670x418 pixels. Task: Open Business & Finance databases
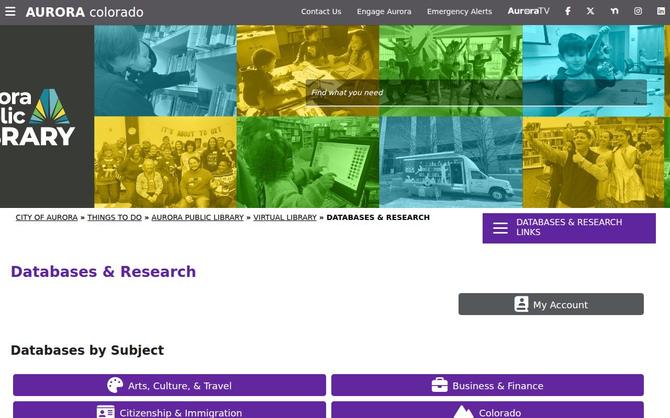click(x=487, y=385)
